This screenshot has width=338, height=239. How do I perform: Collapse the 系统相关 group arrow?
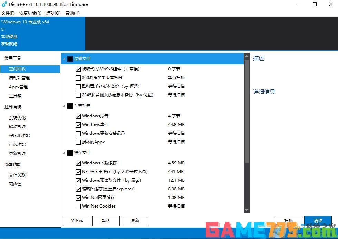click(64, 106)
